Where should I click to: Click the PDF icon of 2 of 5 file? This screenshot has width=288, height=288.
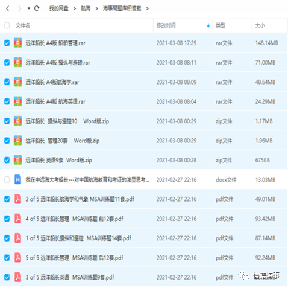pos(17,199)
